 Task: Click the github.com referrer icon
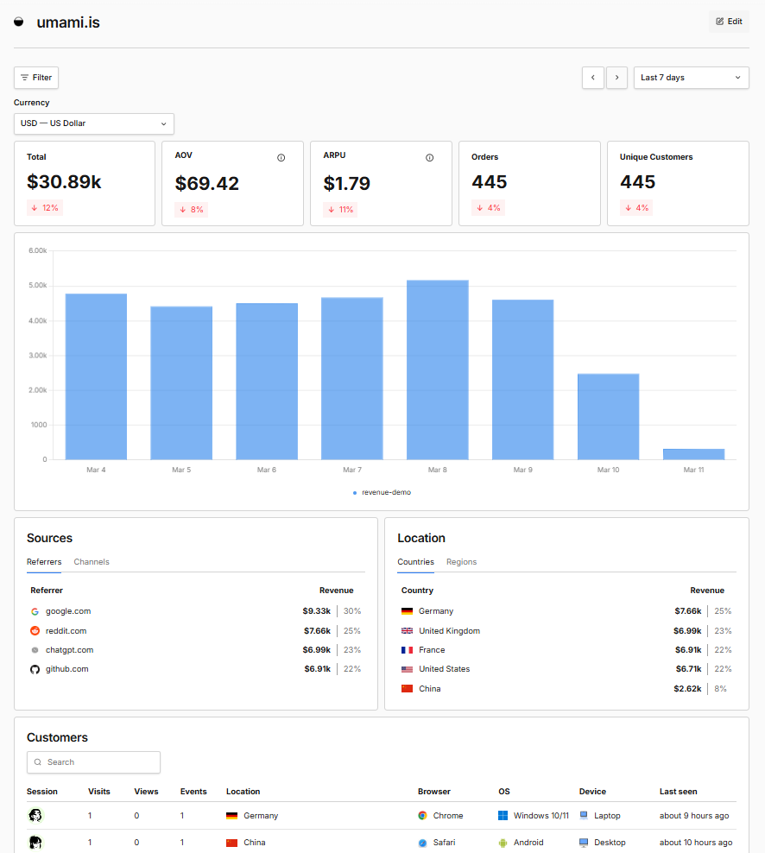pos(35,669)
